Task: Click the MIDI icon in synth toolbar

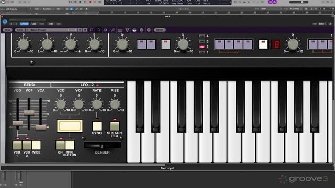Action: tap(120, 30)
